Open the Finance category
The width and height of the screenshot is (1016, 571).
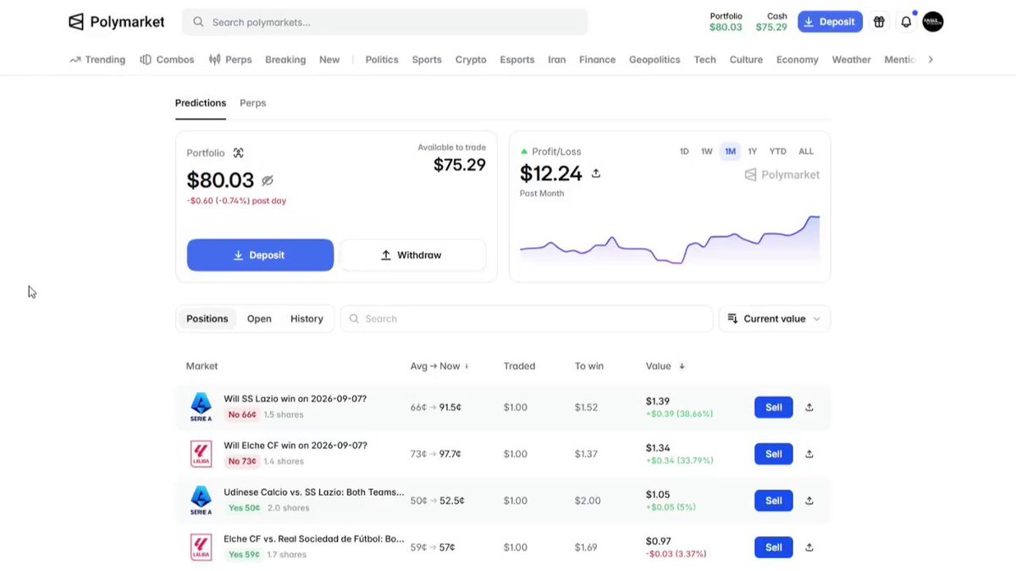coord(598,60)
